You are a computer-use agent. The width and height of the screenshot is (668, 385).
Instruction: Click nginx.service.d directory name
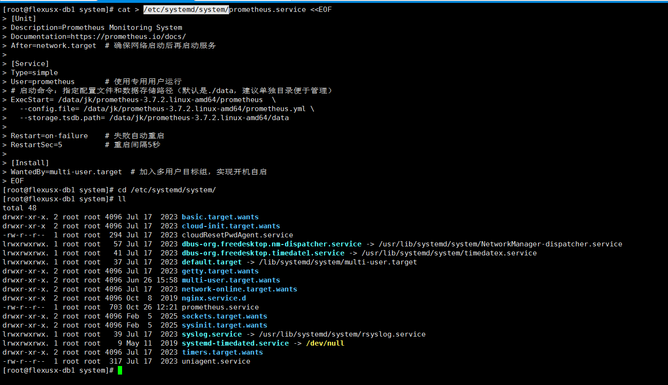(214, 298)
